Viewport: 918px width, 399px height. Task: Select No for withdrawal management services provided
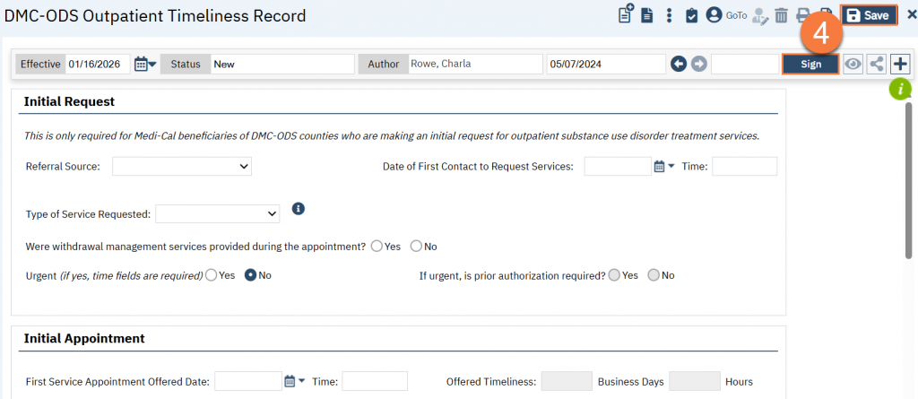[416, 246]
